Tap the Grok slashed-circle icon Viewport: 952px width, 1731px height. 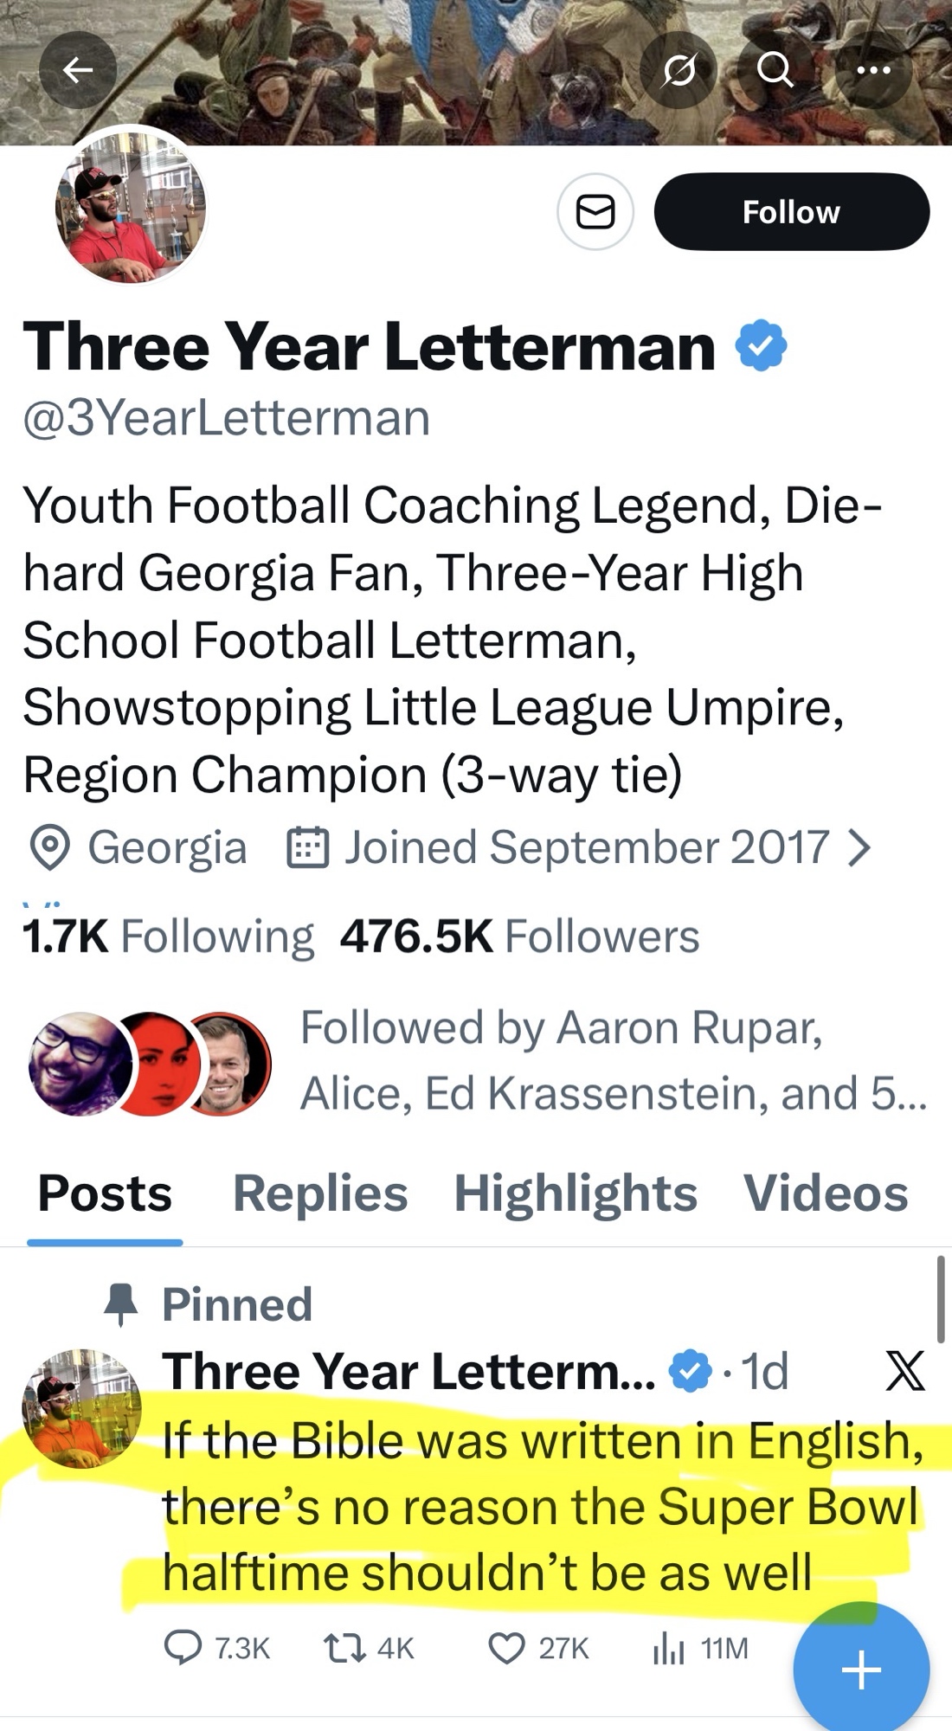(x=679, y=70)
